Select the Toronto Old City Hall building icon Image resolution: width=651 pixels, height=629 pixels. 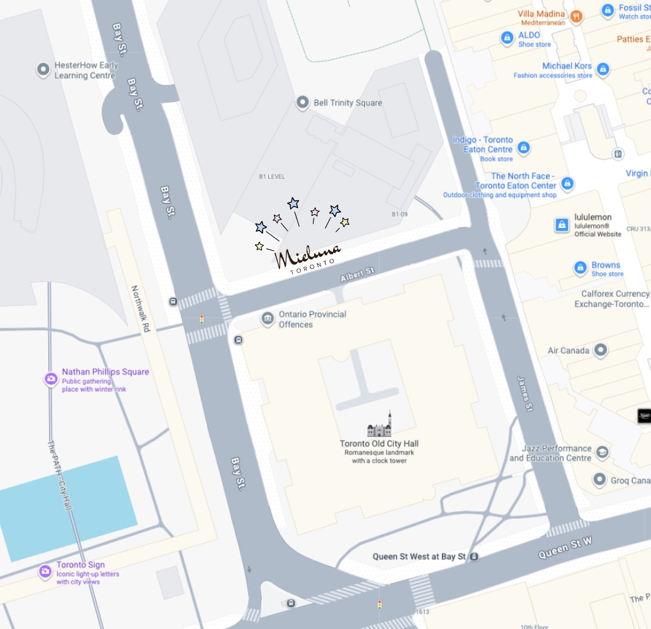pyautogui.click(x=380, y=424)
